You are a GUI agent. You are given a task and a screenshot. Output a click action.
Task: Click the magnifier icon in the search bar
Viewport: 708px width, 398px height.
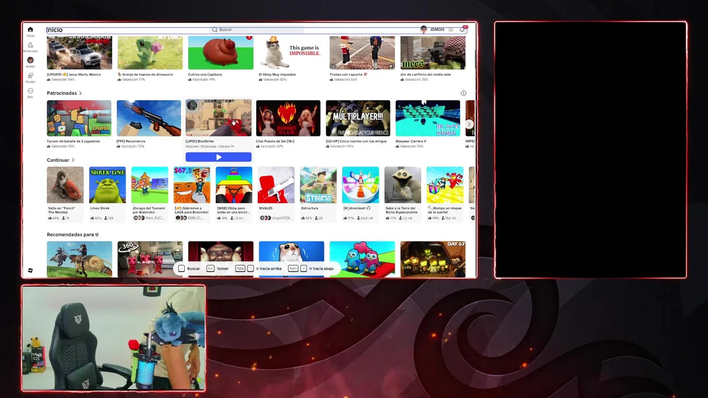pos(215,30)
